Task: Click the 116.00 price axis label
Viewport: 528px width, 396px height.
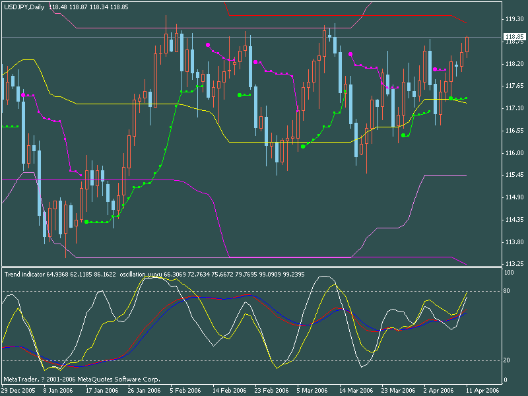Action: pos(513,153)
